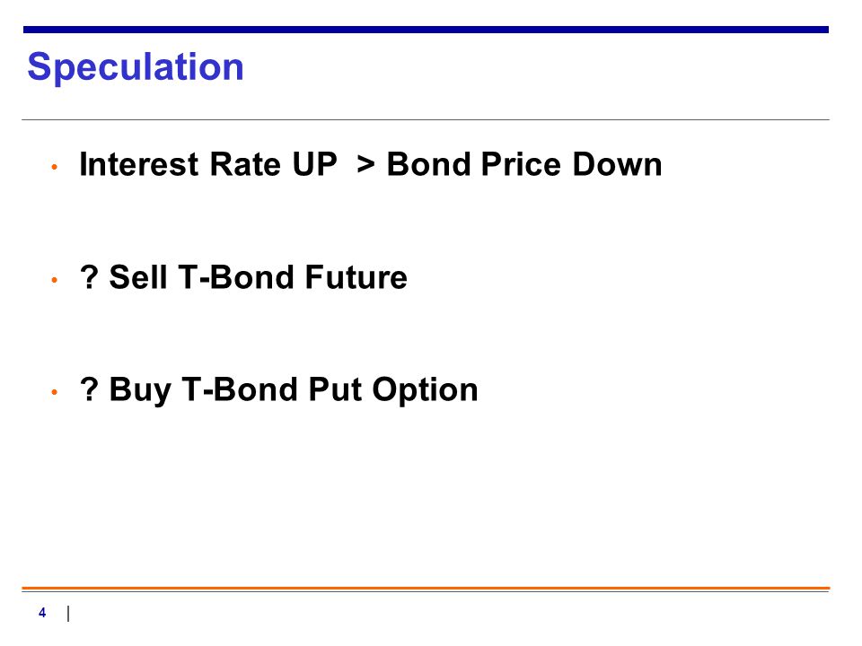Click the word "Buy" in the third bullet
The image size is (862, 646).
(140, 391)
